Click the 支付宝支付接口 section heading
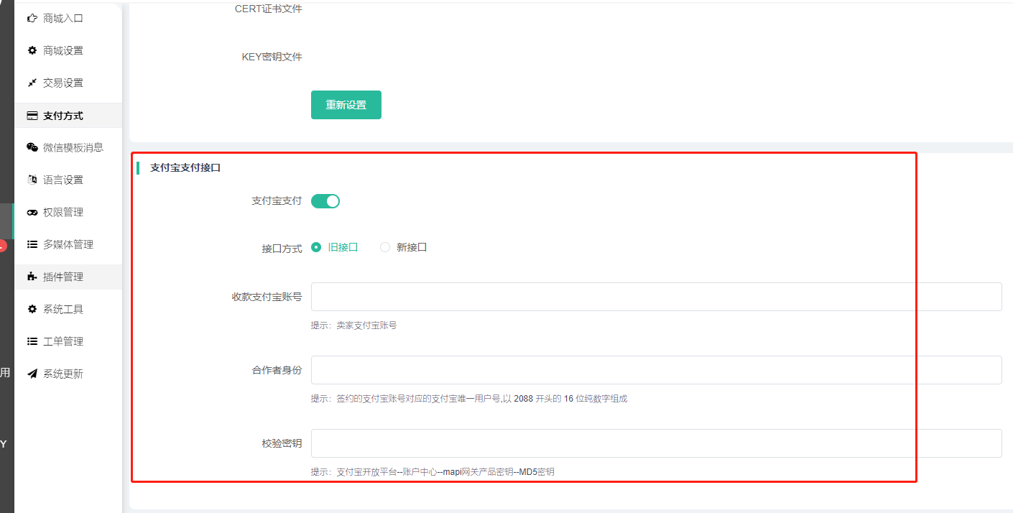The image size is (1013, 513). point(185,168)
